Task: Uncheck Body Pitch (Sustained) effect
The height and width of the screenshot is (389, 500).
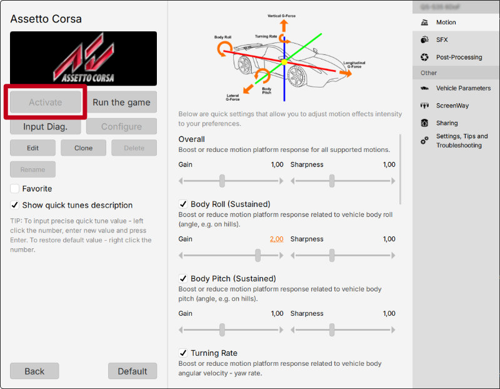Action: tap(183, 278)
